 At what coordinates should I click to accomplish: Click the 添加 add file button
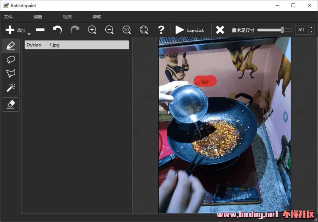point(15,30)
